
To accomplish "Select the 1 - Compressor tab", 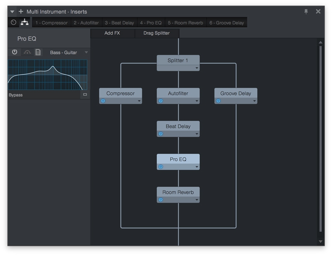I will click(51, 23).
